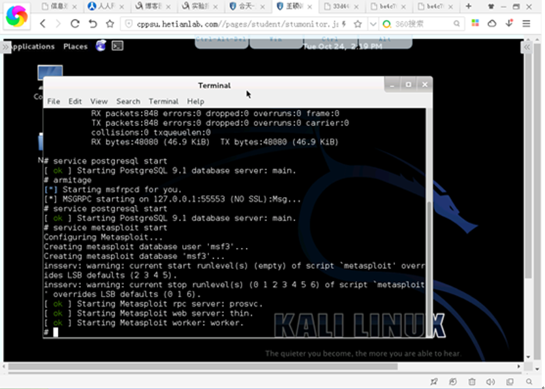Open the browser hamburger menu

(x=526, y=23)
